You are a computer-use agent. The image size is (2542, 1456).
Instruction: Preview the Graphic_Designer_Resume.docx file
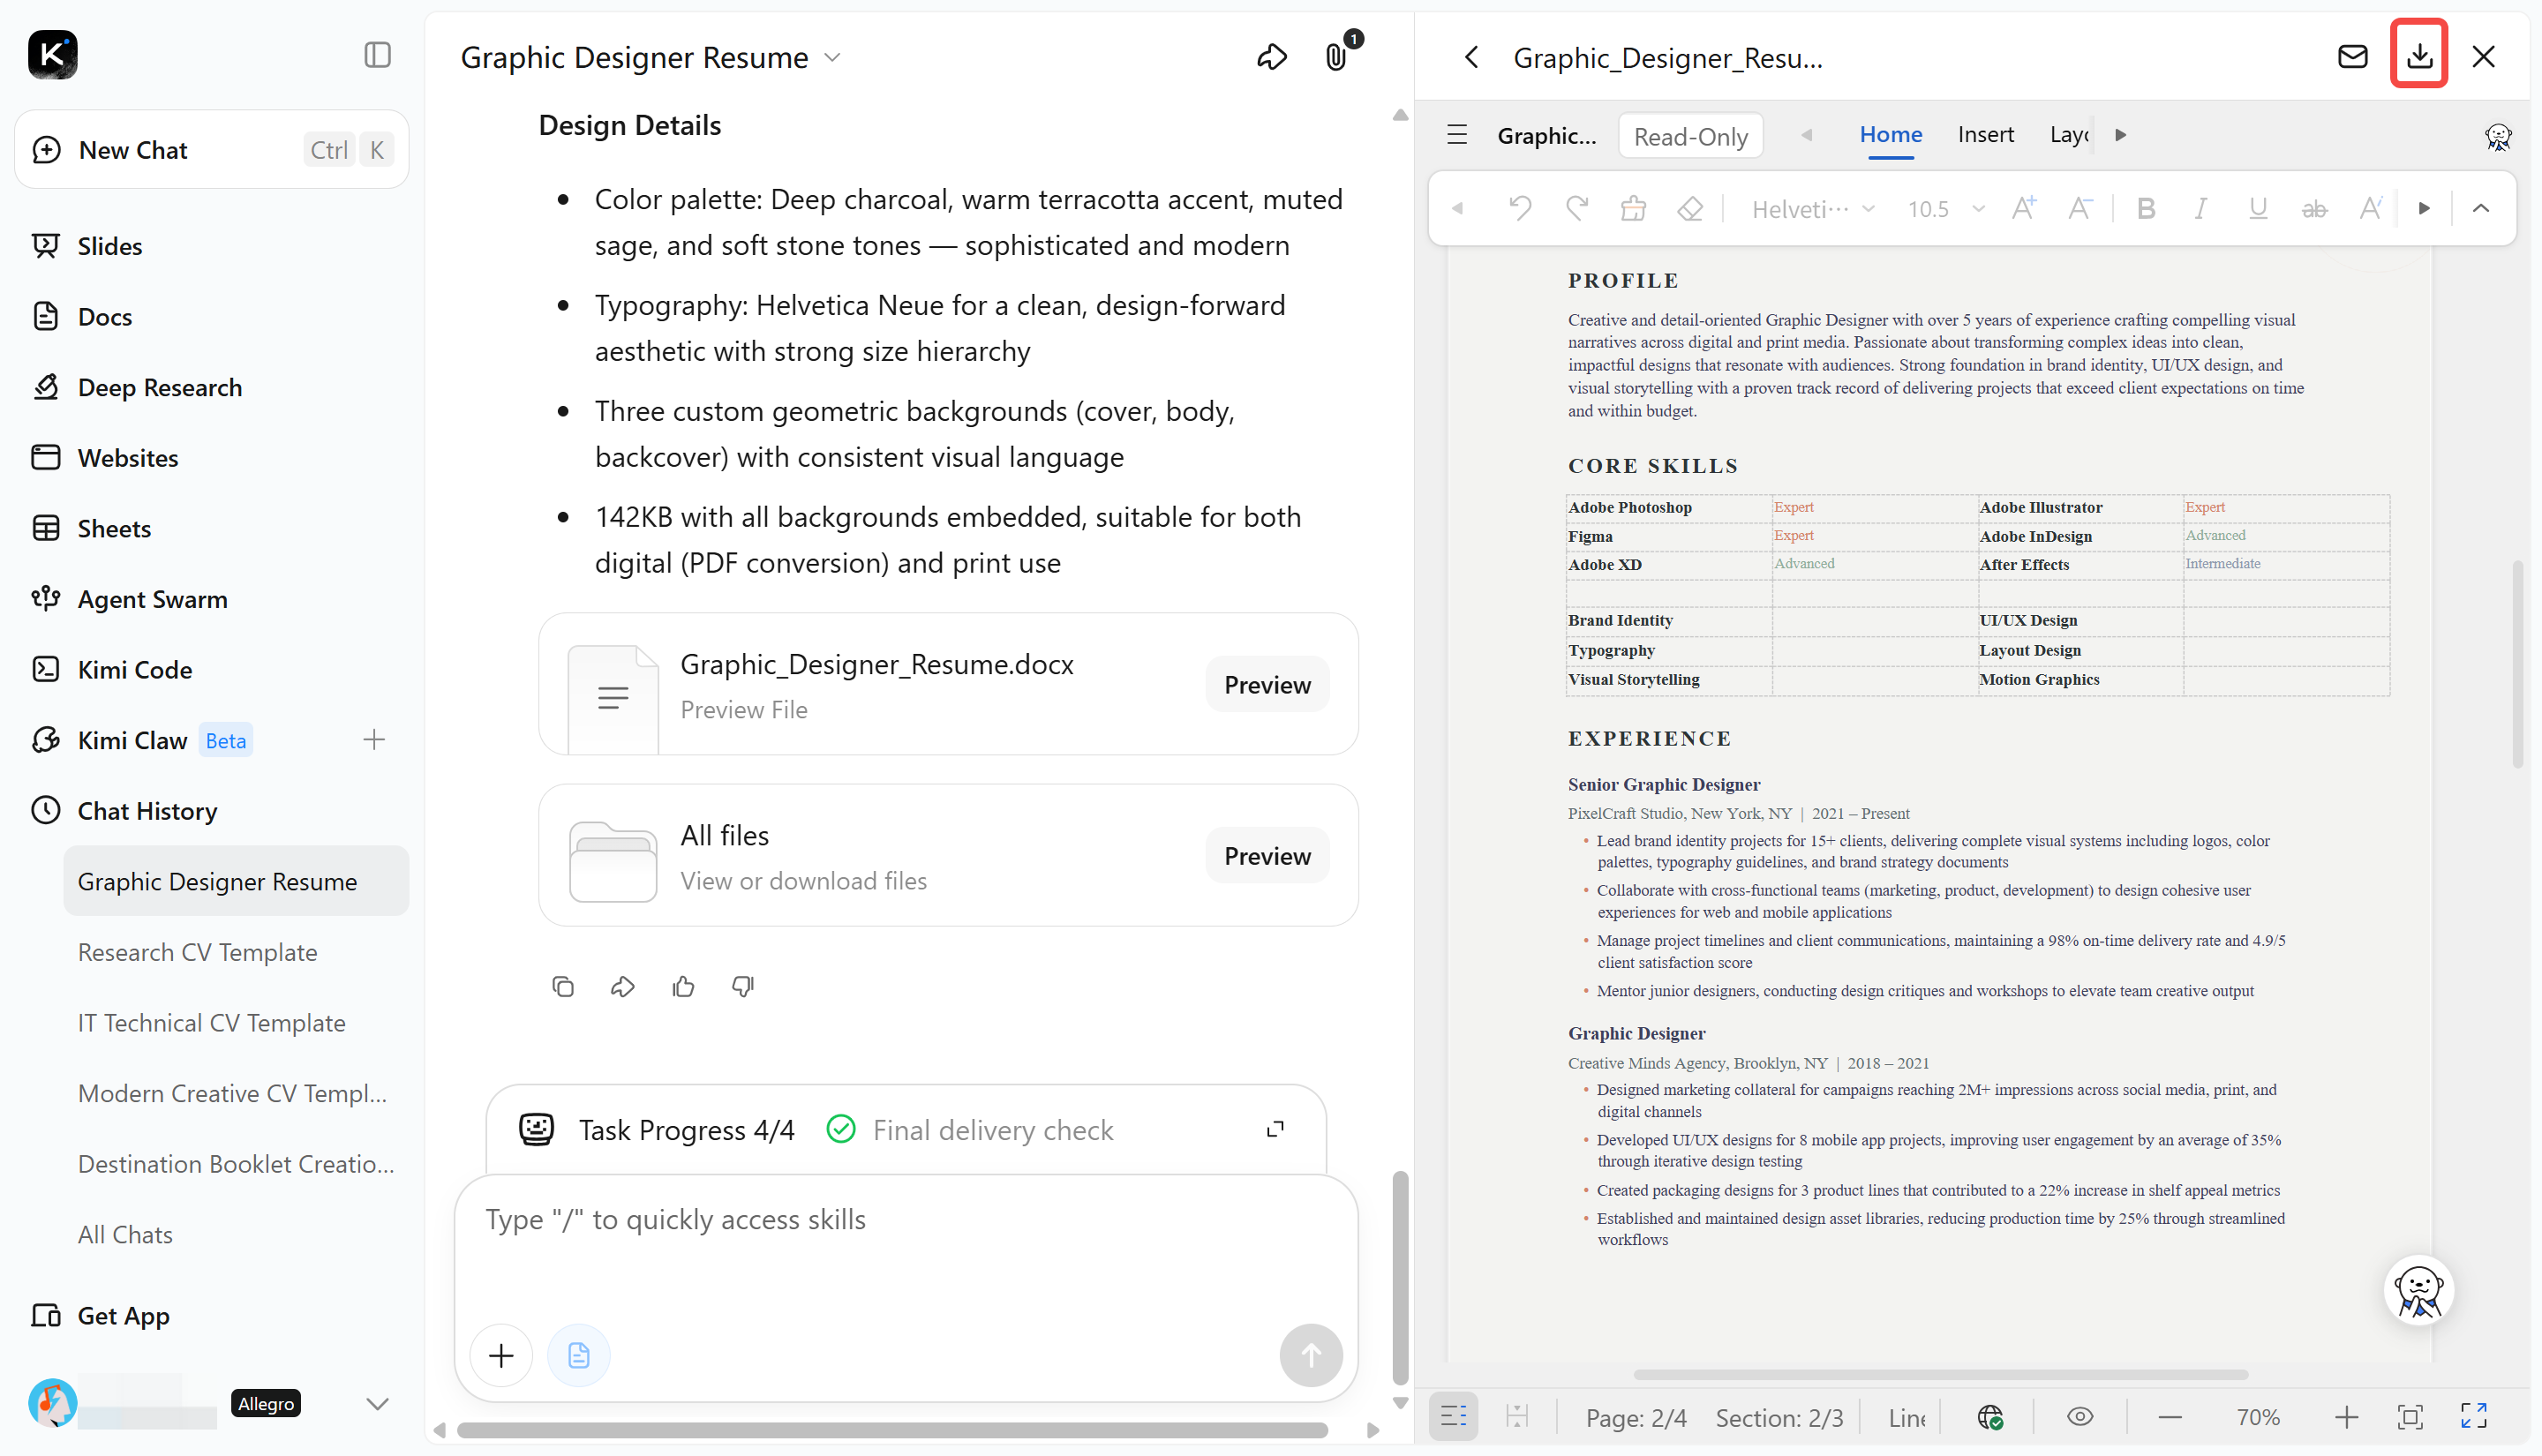pyautogui.click(x=1267, y=685)
